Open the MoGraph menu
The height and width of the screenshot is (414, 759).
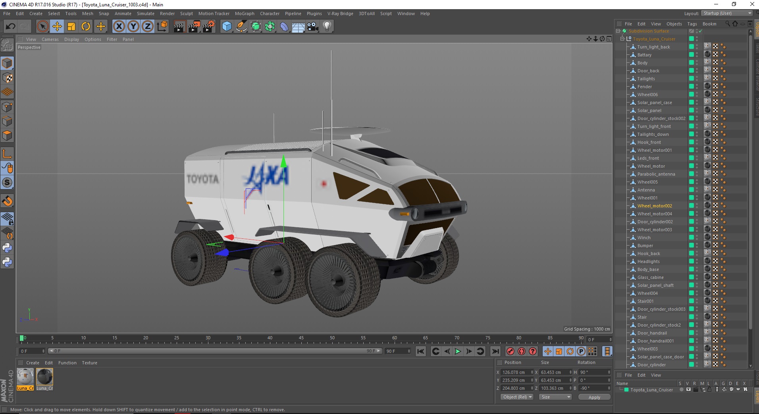pos(245,14)
